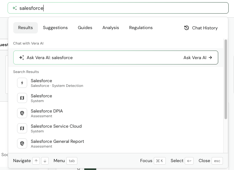
Task: Click the assessment icon beside Salesforce DPIA
Action: [22, 113]
